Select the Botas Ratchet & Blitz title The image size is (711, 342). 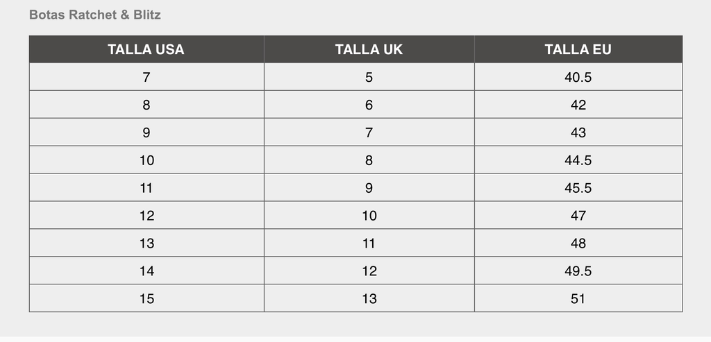point(94,15)
